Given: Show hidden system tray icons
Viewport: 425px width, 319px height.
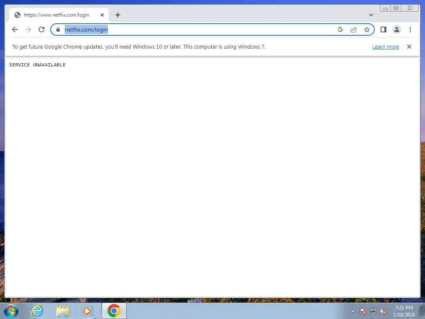Looking at the screenshot, I should [x=353, y=311].
